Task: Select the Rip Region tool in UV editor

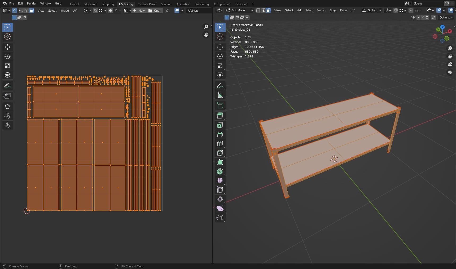Action: tap(7, 96)
